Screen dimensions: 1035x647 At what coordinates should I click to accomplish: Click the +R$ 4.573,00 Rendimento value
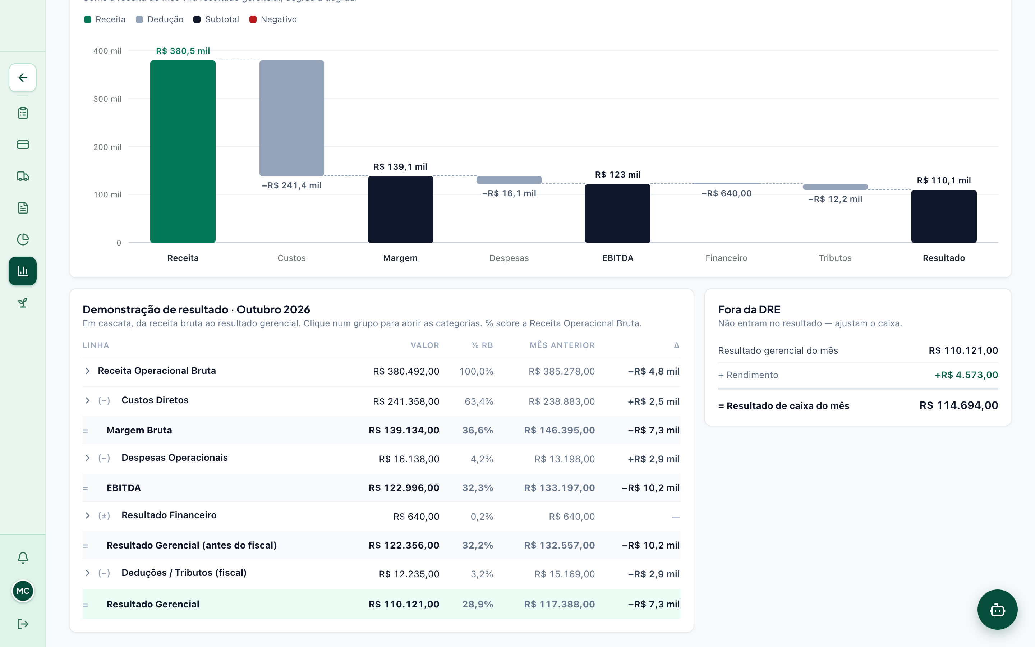point(966,375)
